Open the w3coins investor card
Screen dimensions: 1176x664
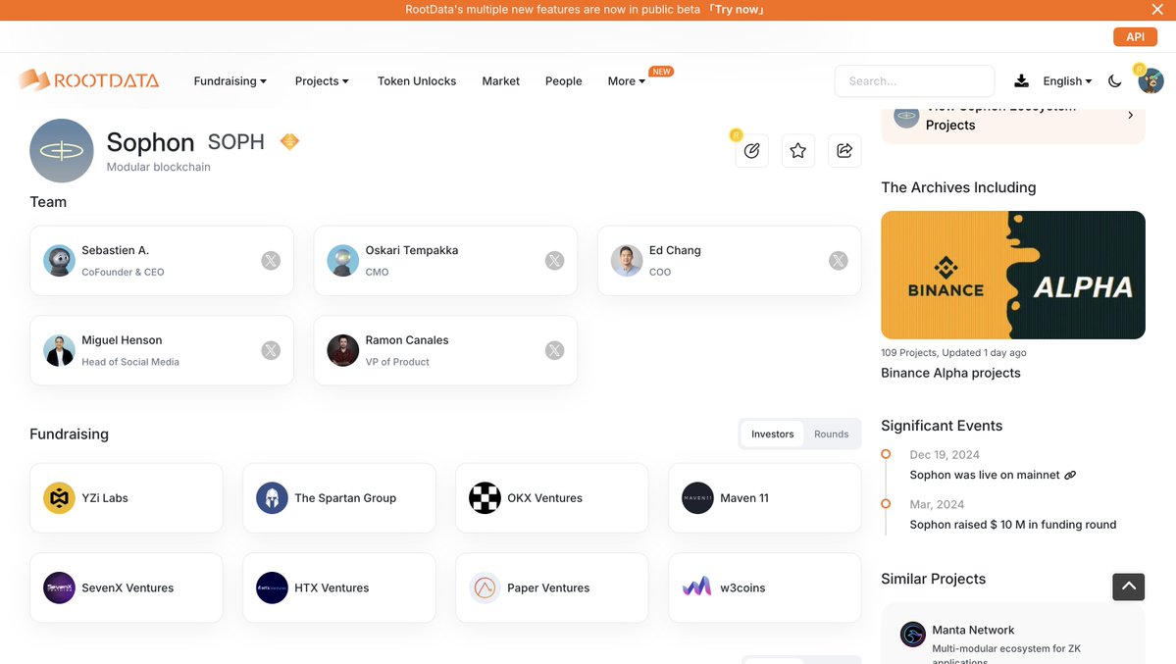pyautogui.click(x=764, y=588)
